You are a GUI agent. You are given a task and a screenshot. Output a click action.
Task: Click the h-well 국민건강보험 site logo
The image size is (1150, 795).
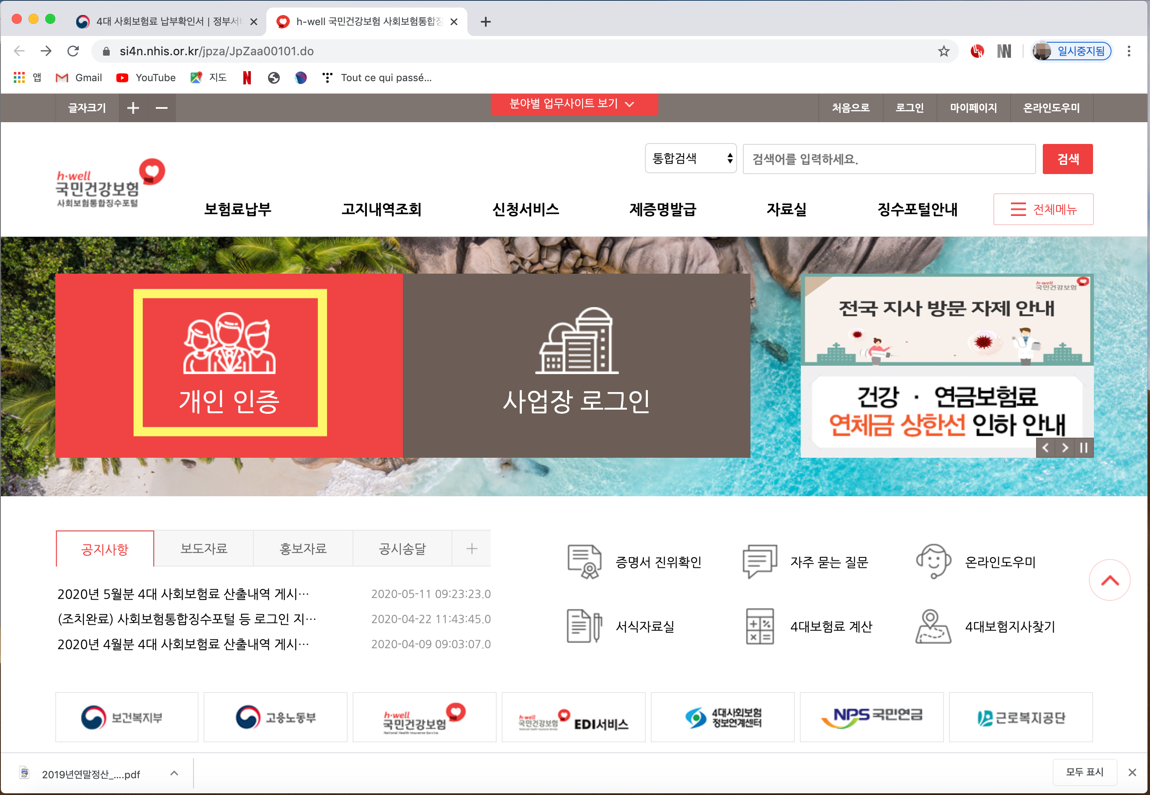coord(110,183)
